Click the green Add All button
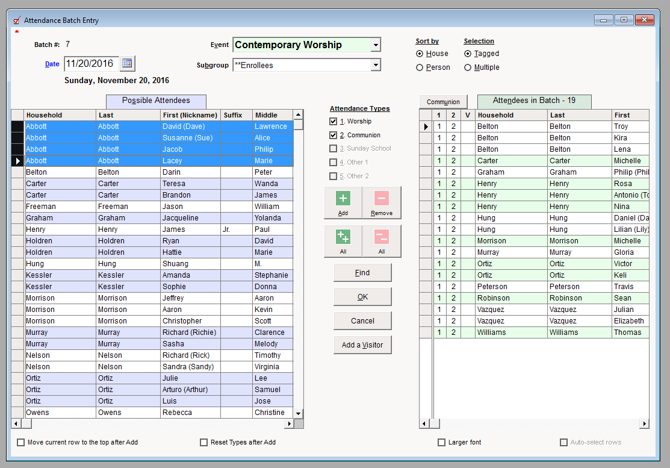The height and width of the screenshot is (468, 670). (x=343, y=241)
